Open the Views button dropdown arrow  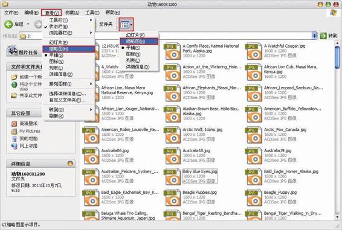pos(131,25)
